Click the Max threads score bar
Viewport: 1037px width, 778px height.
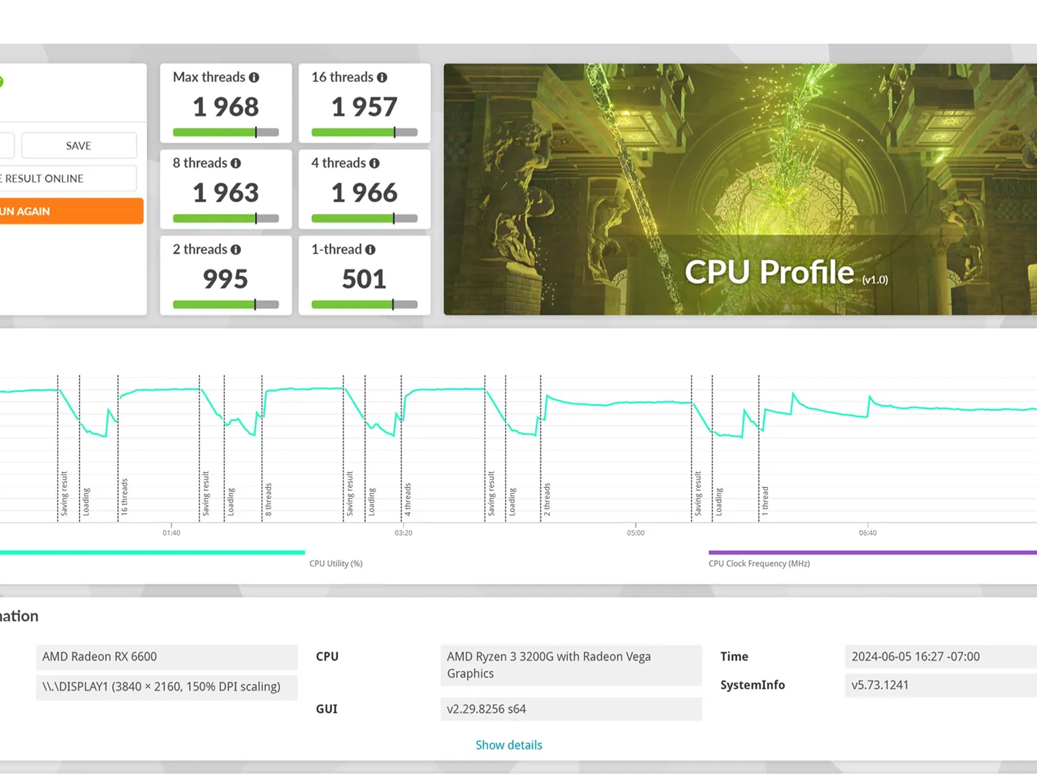[226, 133]
